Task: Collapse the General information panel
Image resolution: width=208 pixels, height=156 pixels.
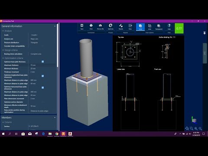Action: pos(55,26)
